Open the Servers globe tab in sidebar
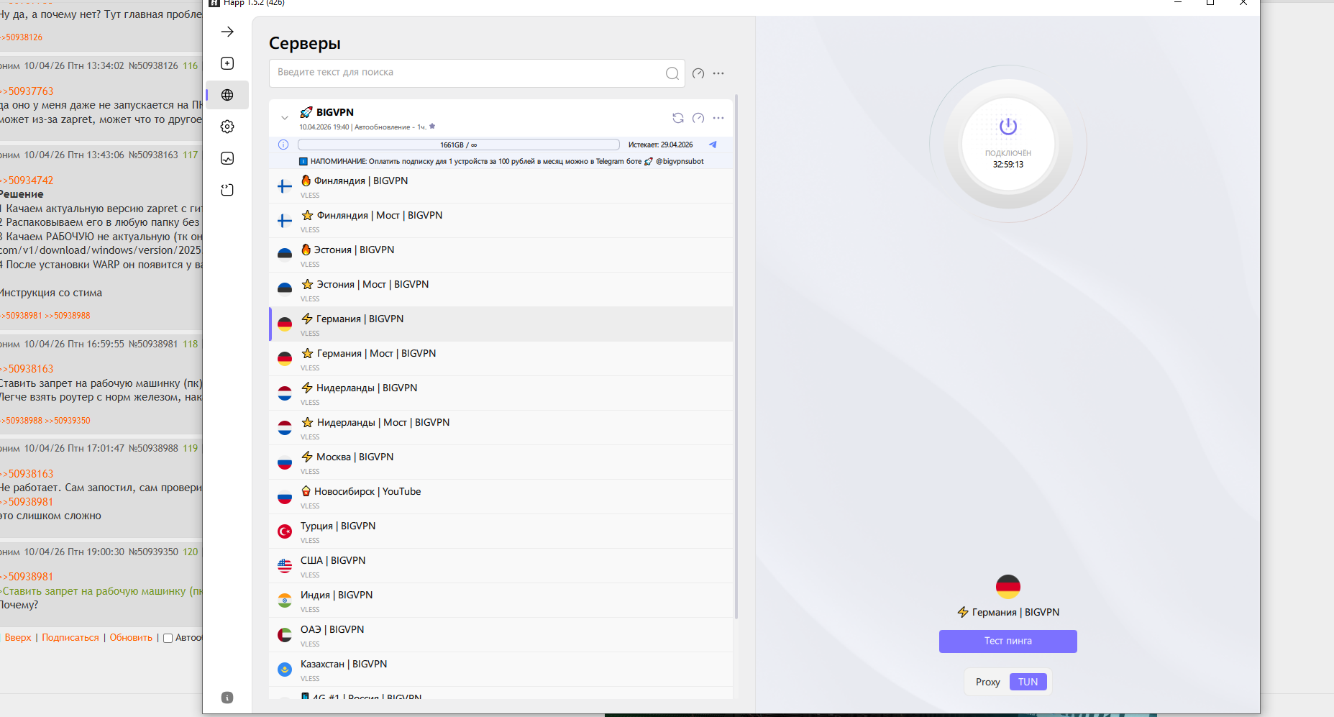Screen dimensions: 1334x717 pyautogui.click(x=227, y=95)
